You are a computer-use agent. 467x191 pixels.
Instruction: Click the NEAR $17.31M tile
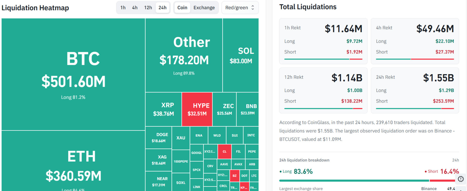click(x=158, y=181)
